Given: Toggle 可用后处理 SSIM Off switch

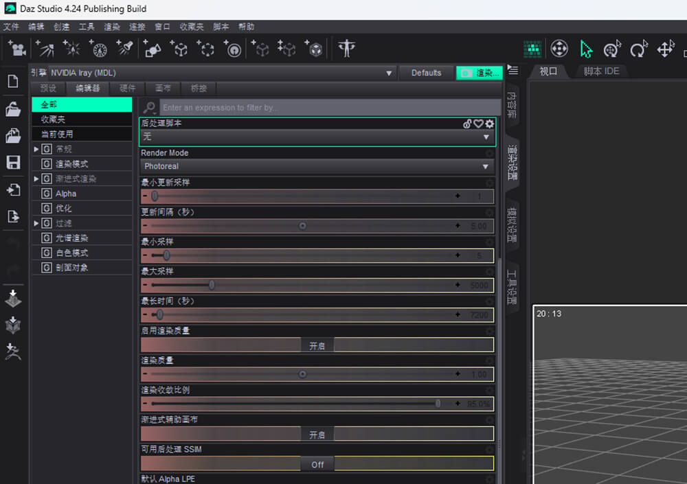Looking at the screenshot, I should tap(317, 464).
